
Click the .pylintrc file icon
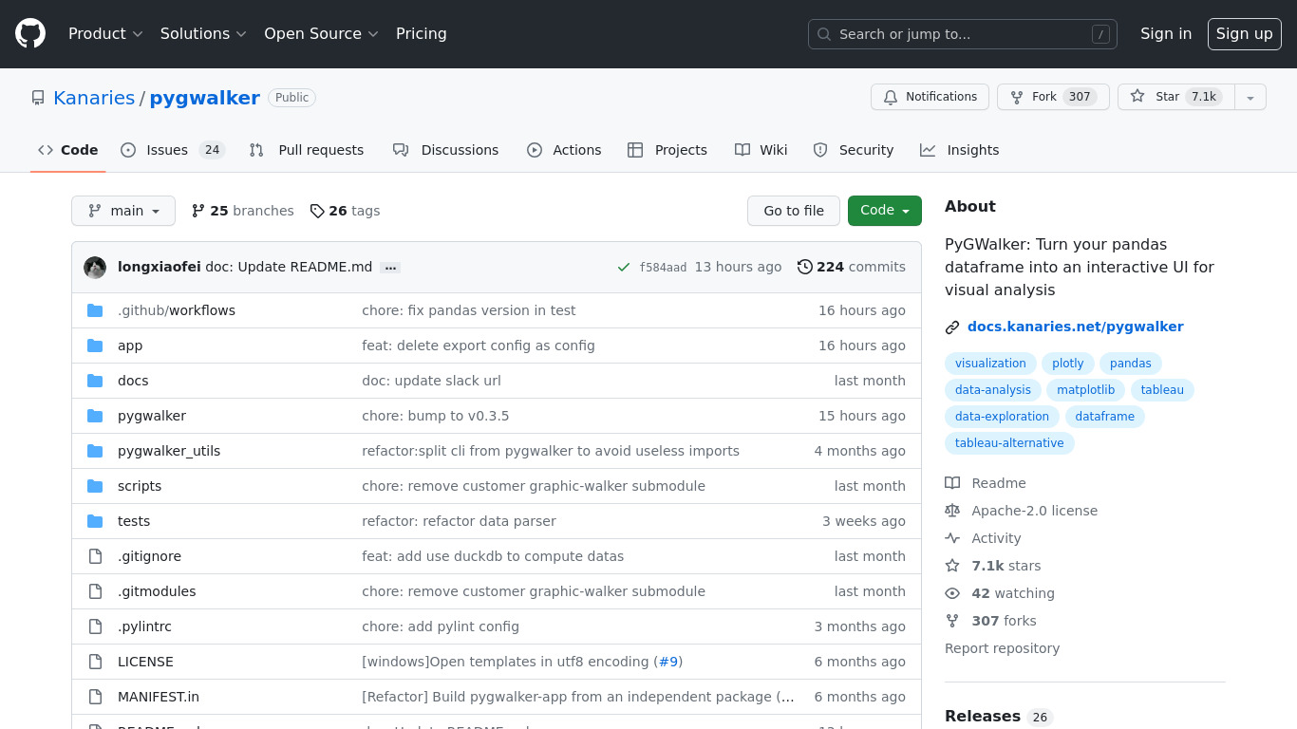(x=95, y=626)
